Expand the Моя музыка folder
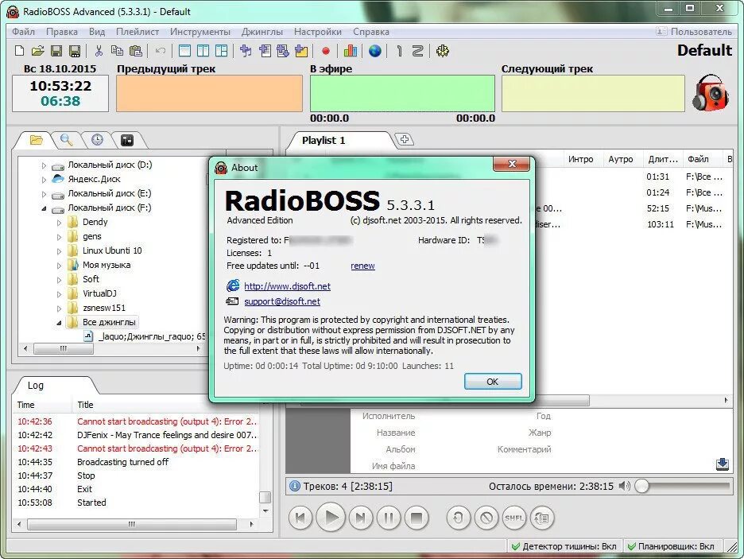 [59, 266]
